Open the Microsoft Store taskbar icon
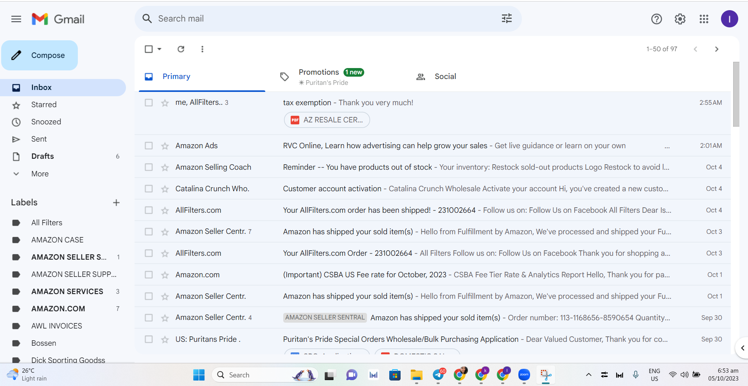 point(395,375)
